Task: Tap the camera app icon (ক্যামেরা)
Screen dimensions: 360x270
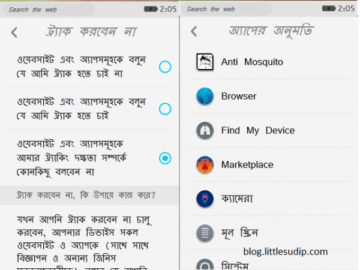Action: click(205, 199)
